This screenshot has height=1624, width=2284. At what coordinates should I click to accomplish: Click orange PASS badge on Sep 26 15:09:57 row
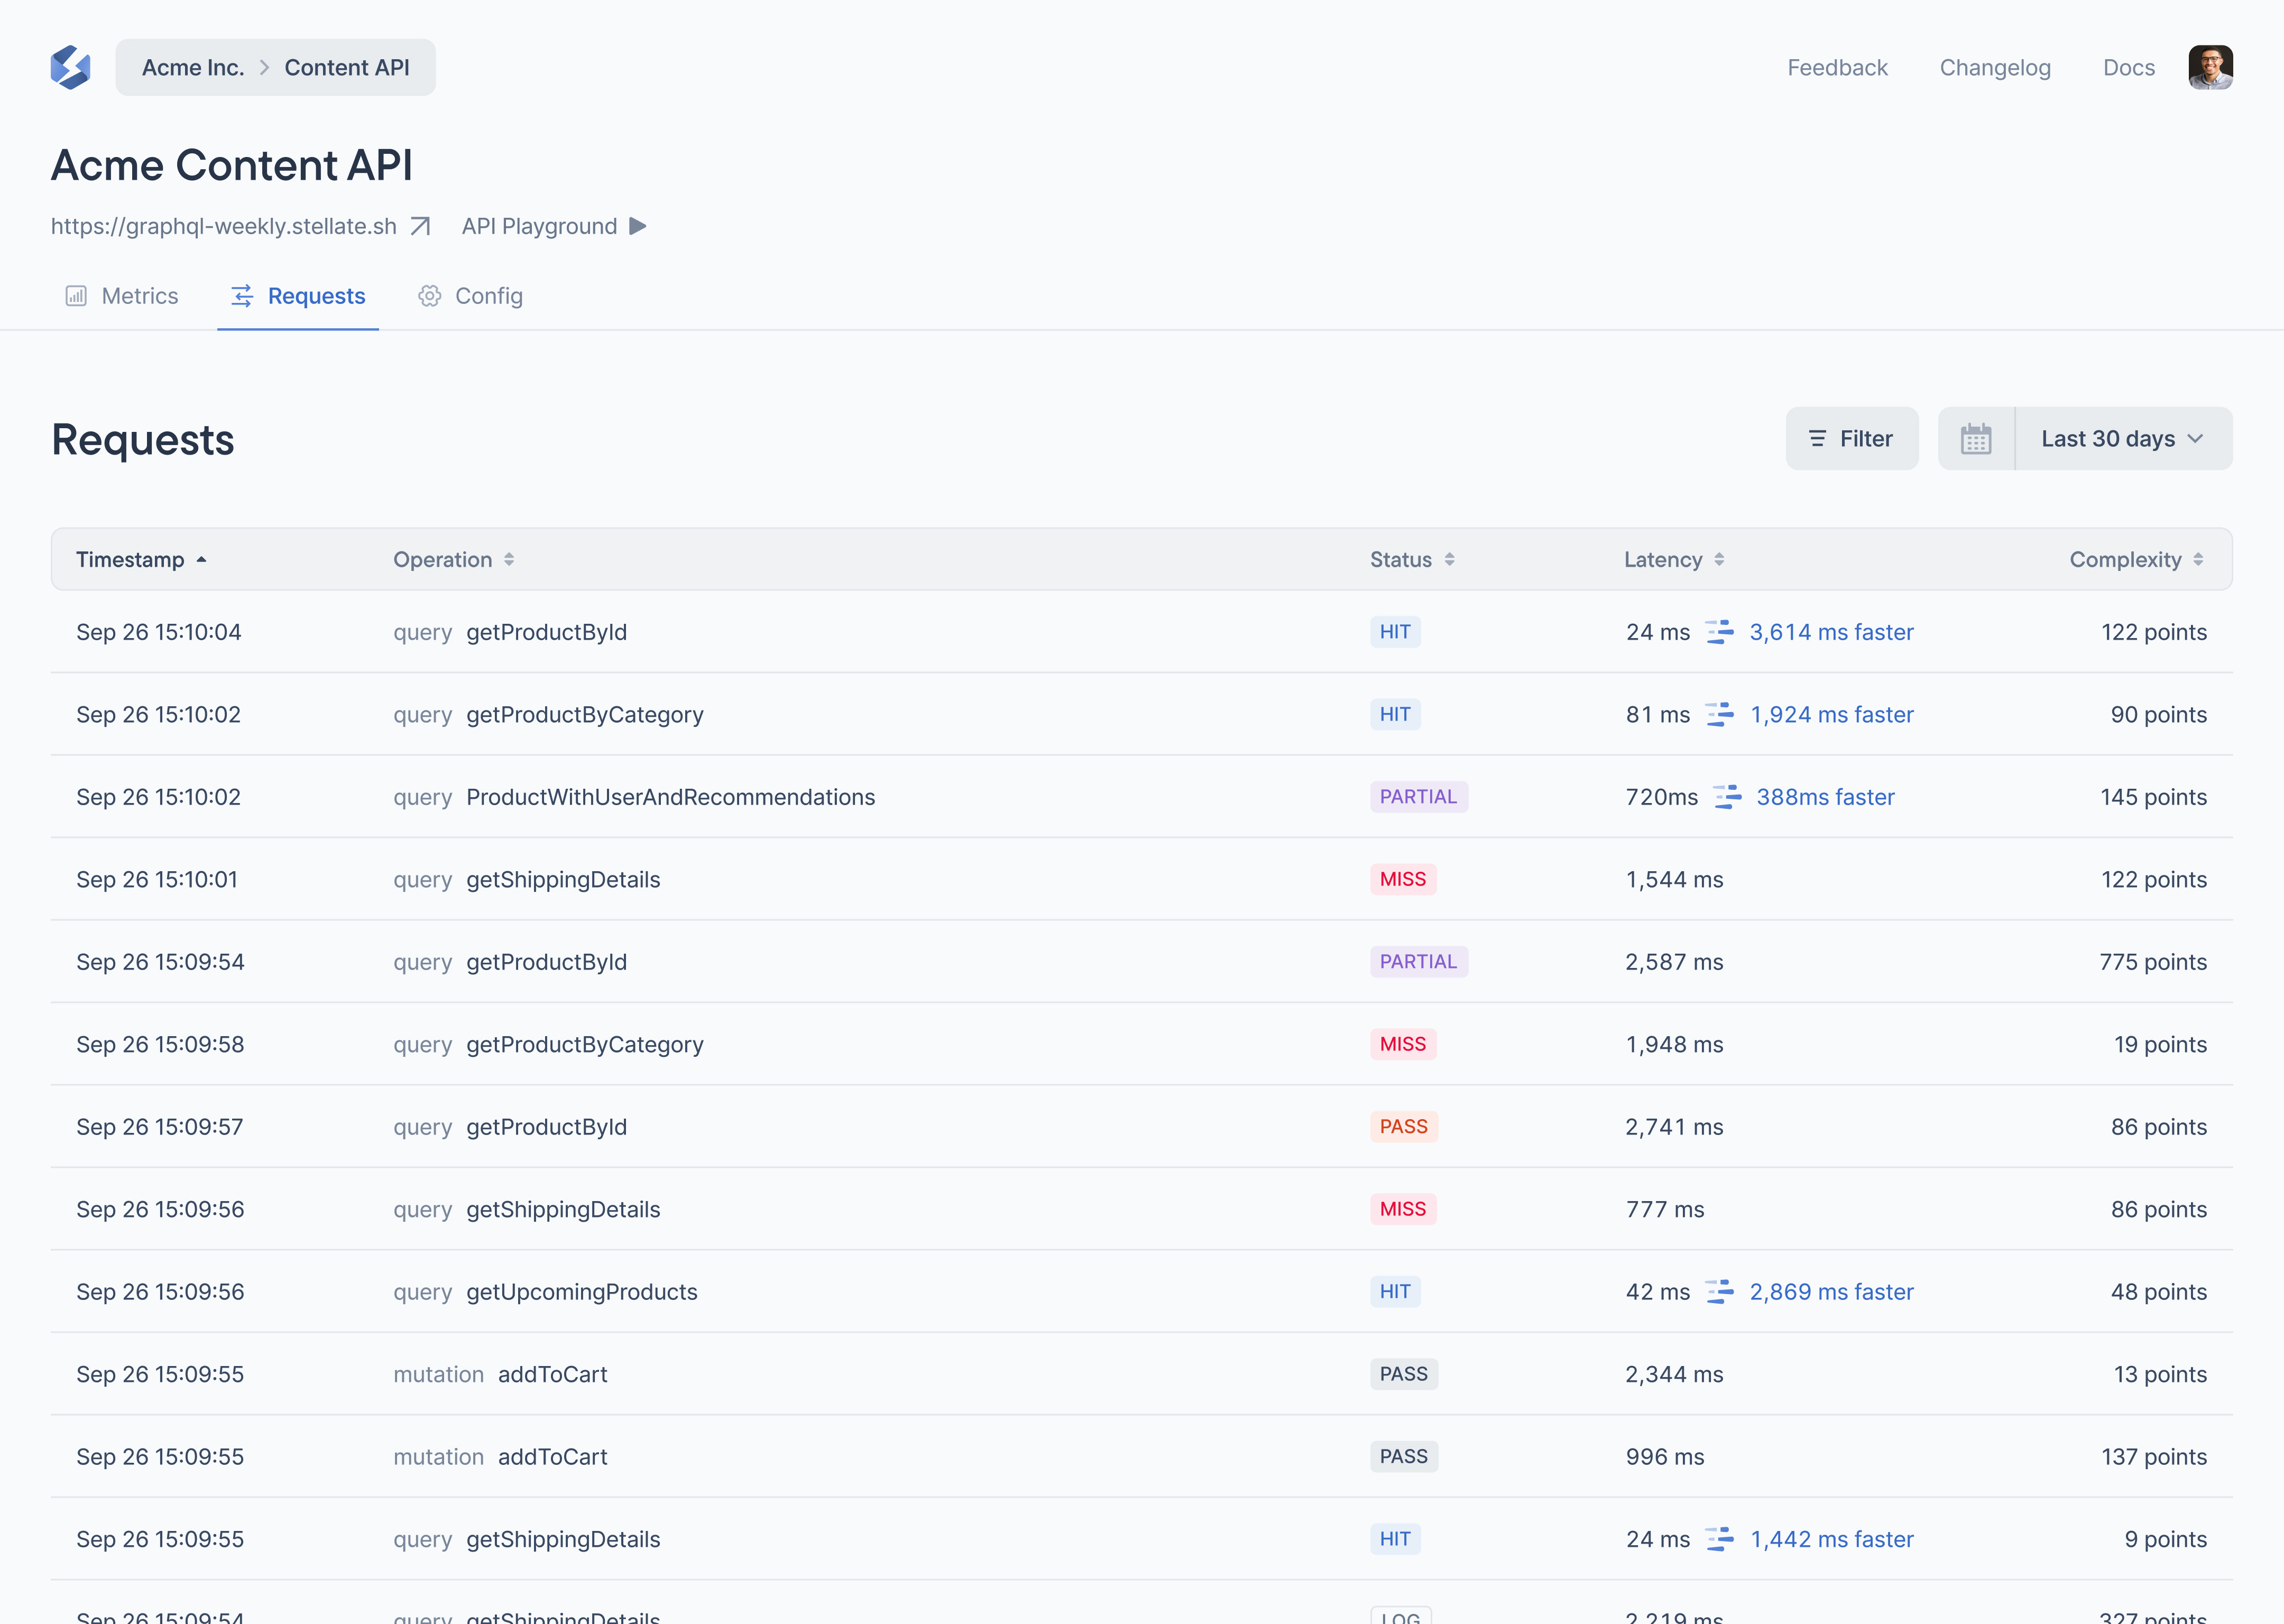tap(1404, 1127)
